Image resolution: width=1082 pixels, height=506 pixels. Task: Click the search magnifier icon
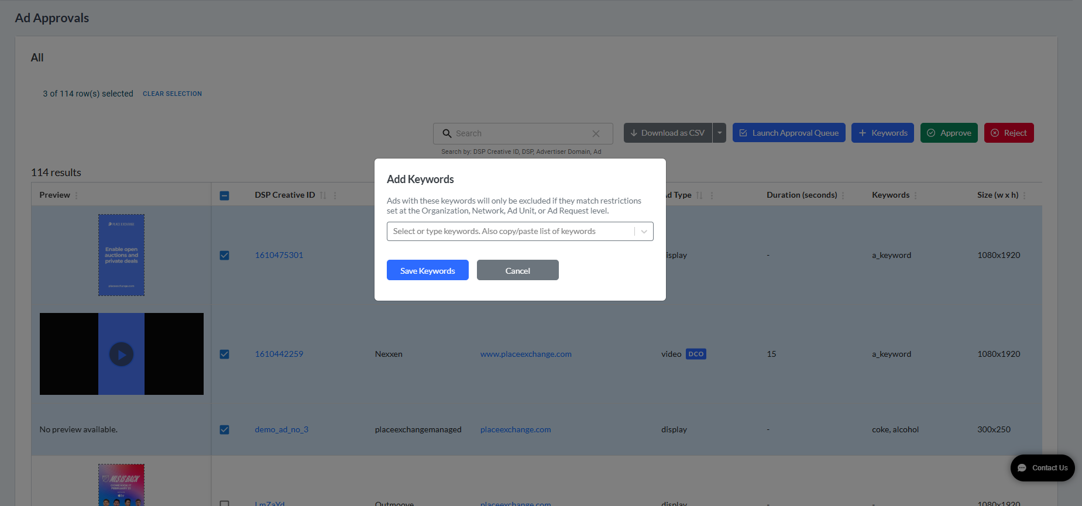click(446, 133)
